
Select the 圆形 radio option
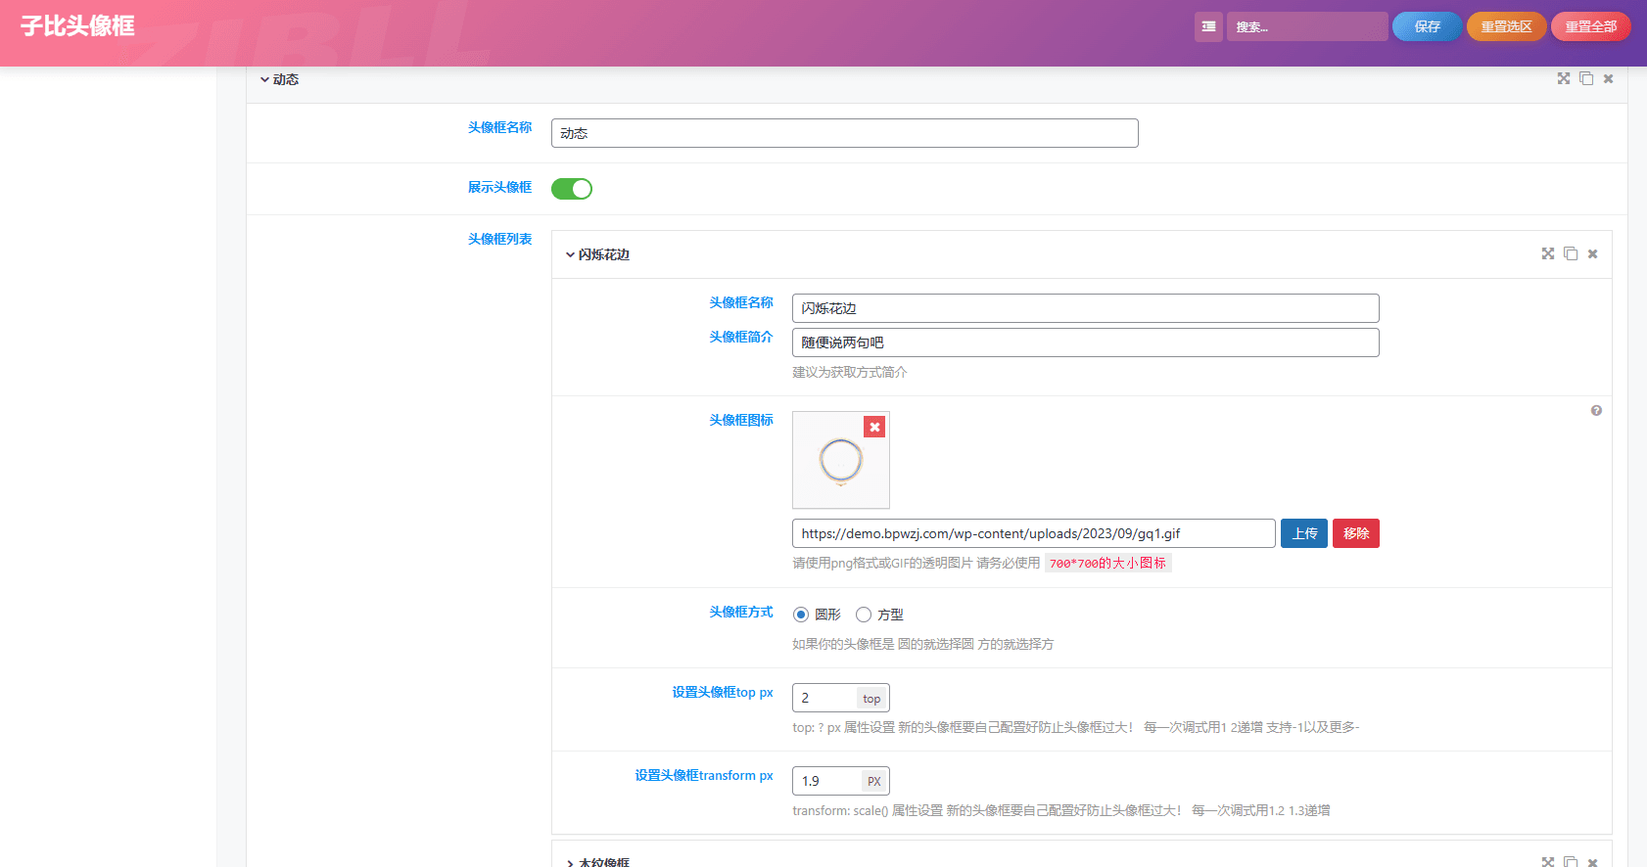(x=801, y=615)
